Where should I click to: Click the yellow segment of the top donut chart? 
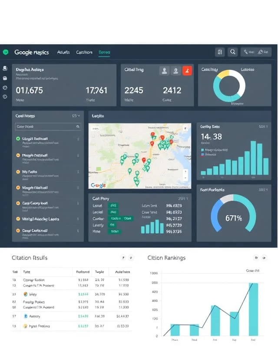(x=223, y=74)
